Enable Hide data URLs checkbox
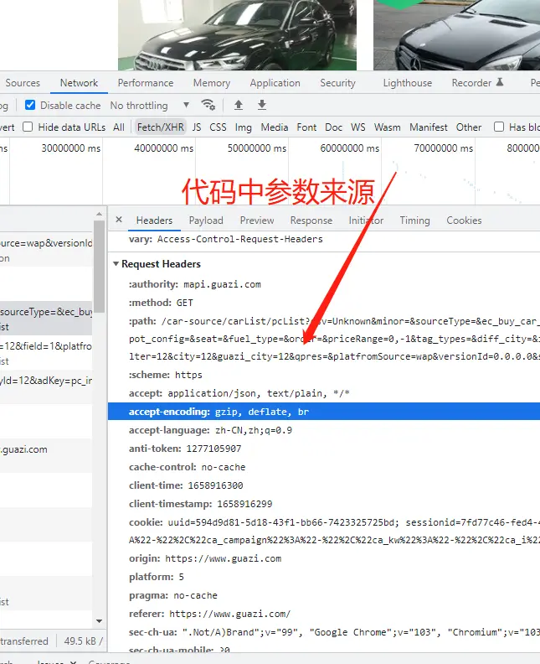This screenshot has height=664, width=540. pyautogui.click(x=28, y=127)
